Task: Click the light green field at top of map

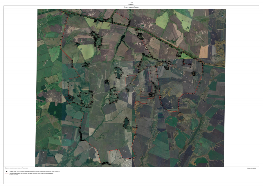Action: pos(163,20)
